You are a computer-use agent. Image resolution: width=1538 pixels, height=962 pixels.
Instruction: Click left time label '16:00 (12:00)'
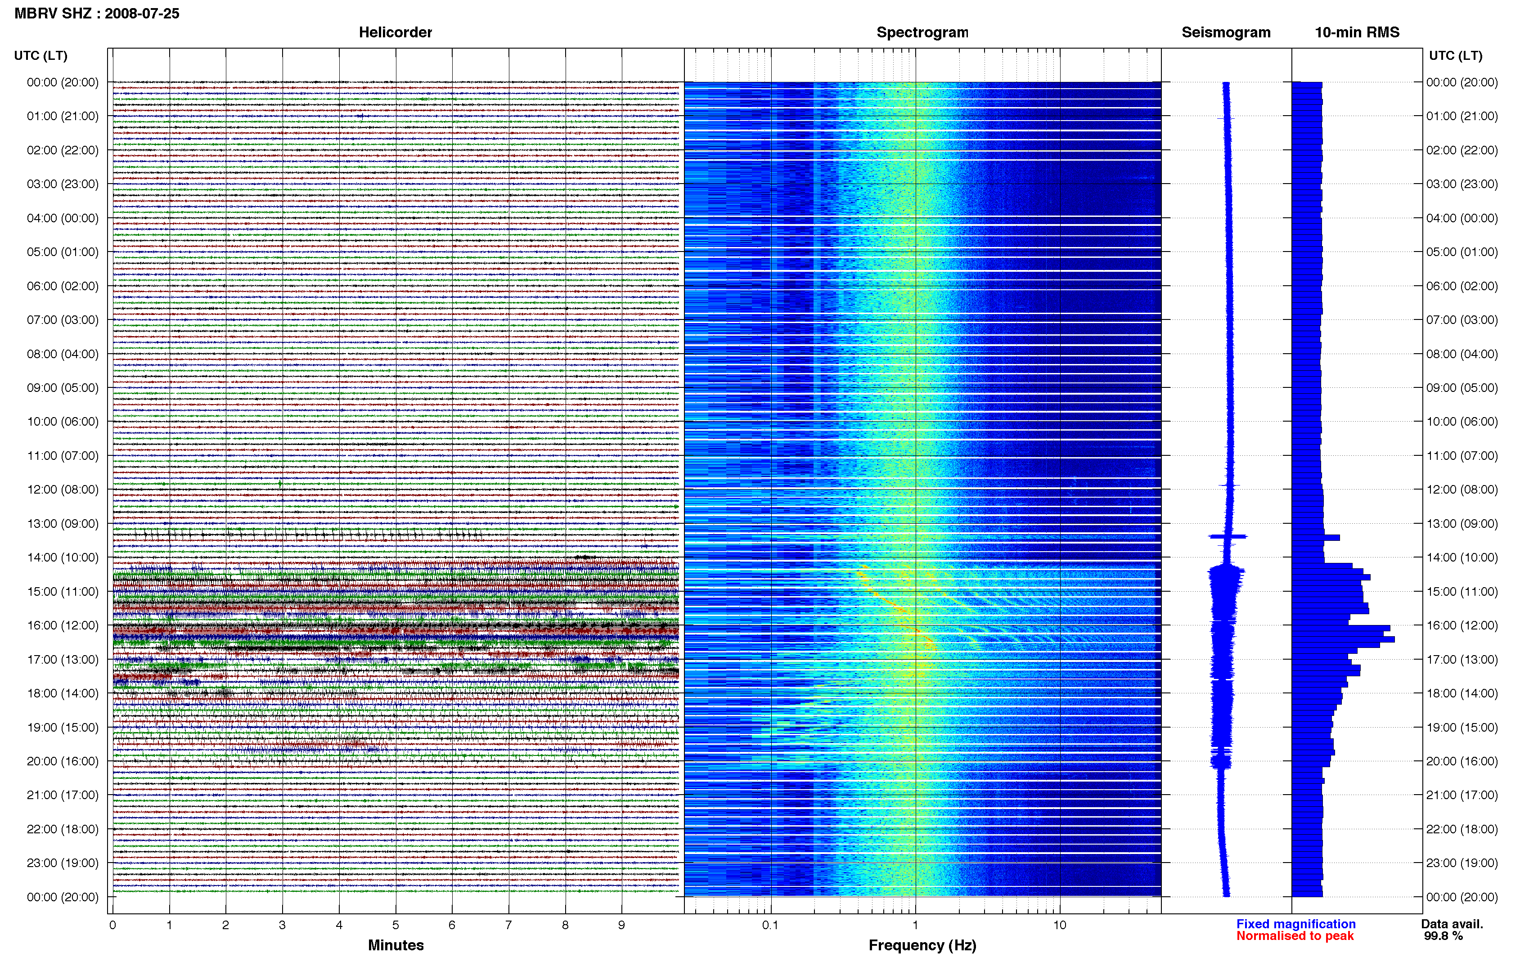[x=63, y=625]
